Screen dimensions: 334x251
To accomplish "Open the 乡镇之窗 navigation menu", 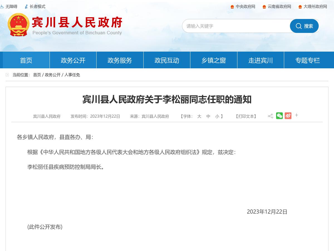I will [213, 60].
